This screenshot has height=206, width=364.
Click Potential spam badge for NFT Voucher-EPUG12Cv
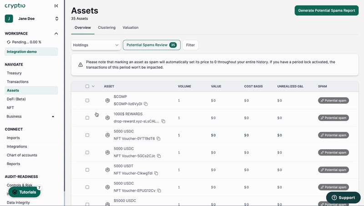click(x=334, y=187)
